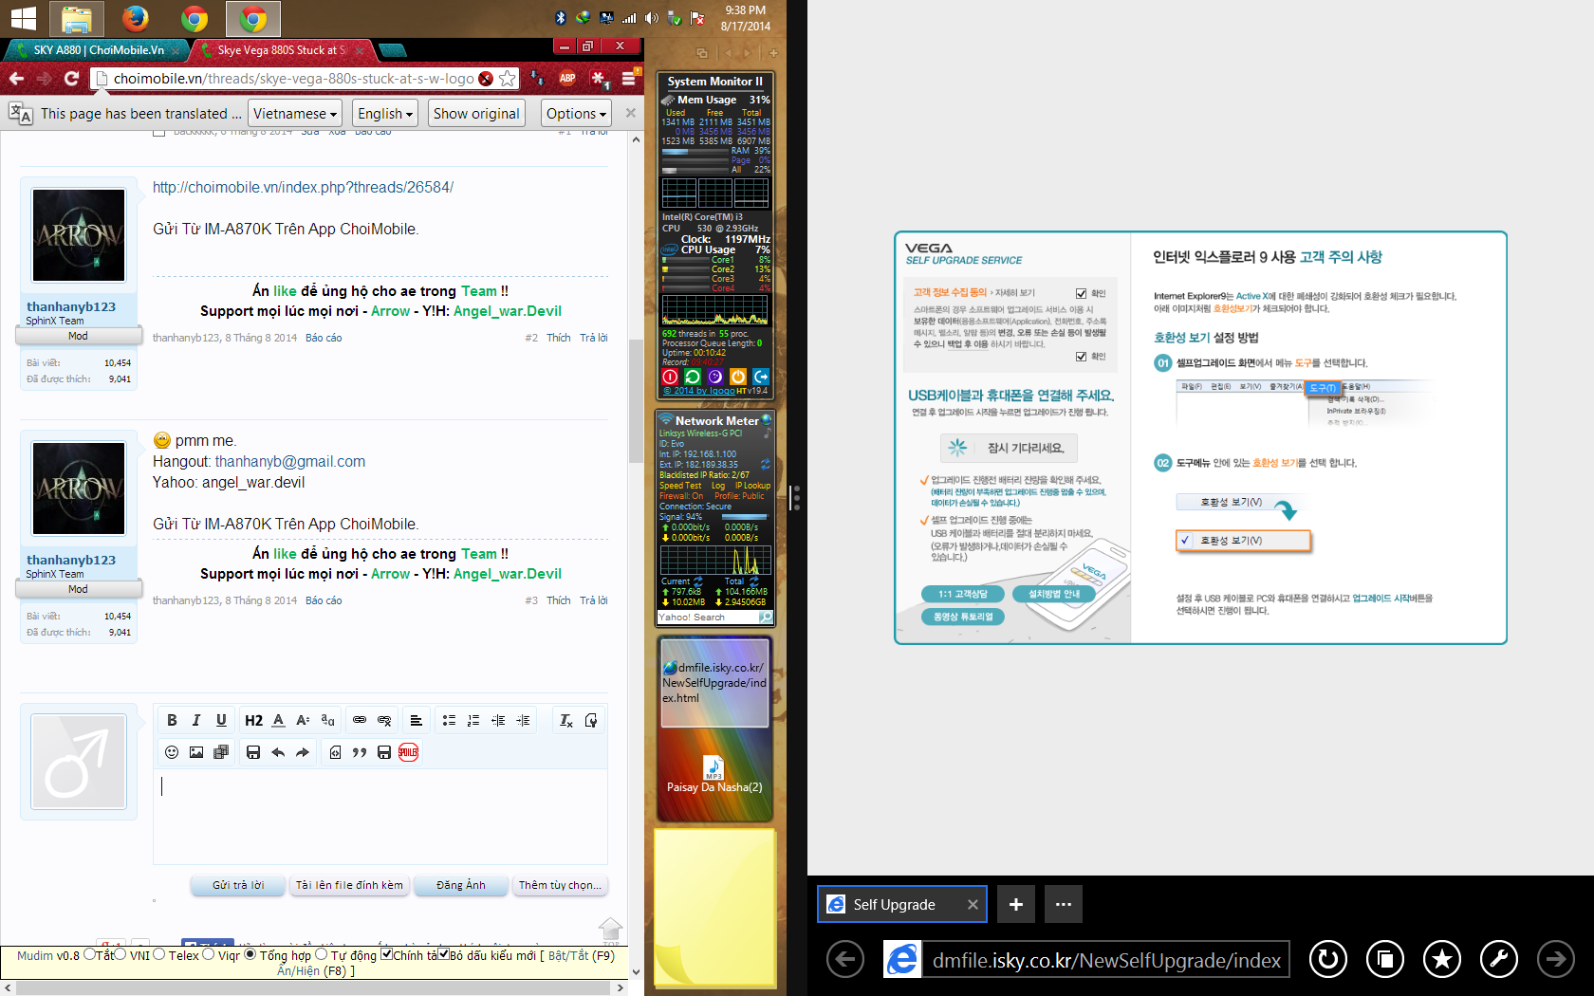Screen dimensions: 1594x996
Task: Insert a spoiler tag in the editor
Action: [x=409, y=752]
